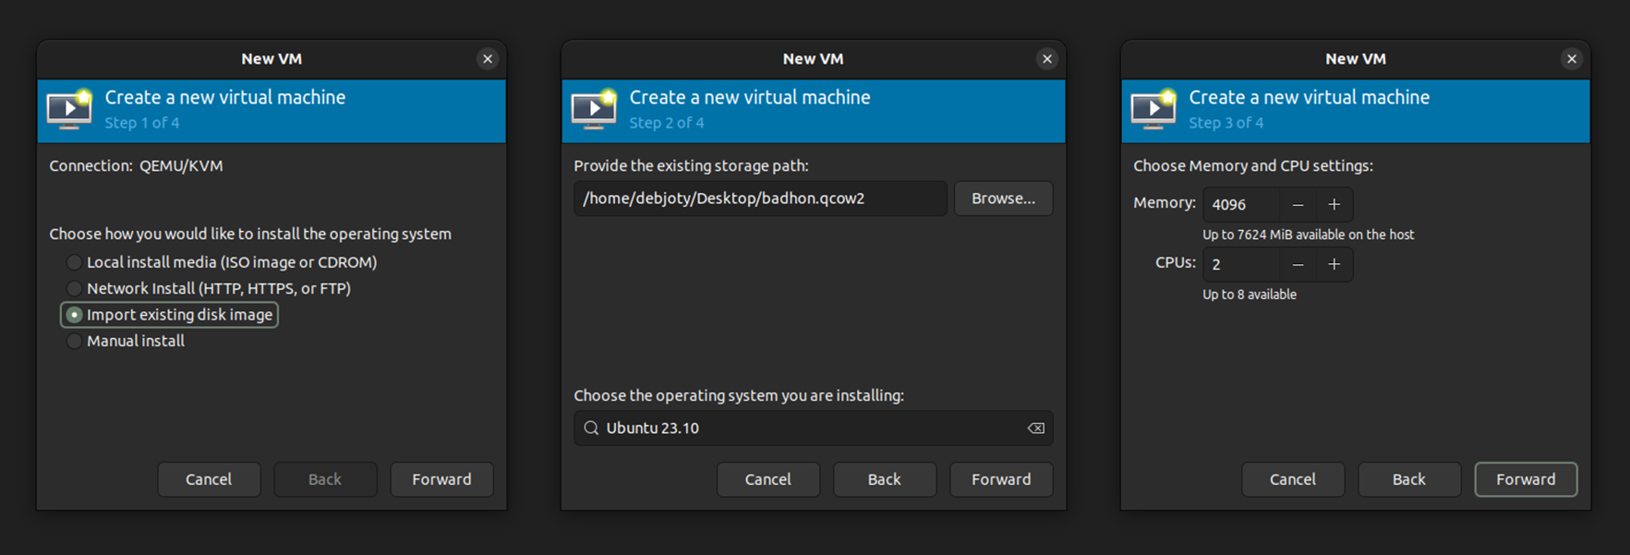Click Forward in Step 2 of 4 window
1630x555 pixels.
tap(1001, 479)
